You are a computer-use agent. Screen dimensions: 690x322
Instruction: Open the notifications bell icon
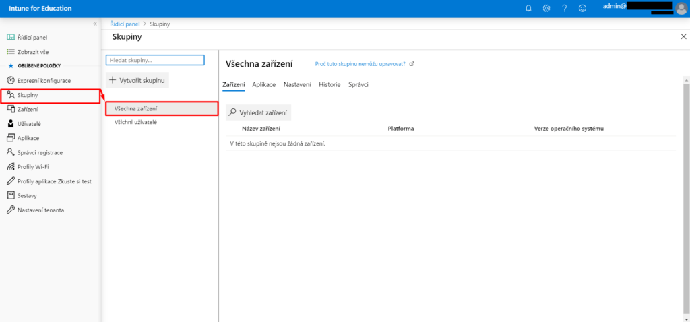tap(529, 8)
